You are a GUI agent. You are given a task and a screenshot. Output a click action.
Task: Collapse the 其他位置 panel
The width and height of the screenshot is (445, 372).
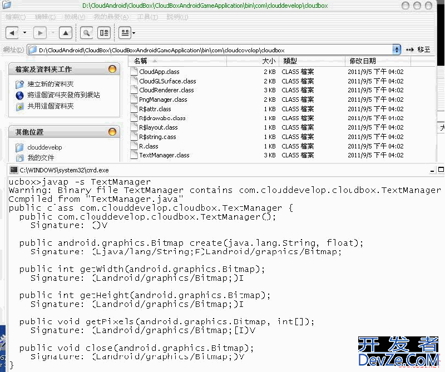[112, 132]
